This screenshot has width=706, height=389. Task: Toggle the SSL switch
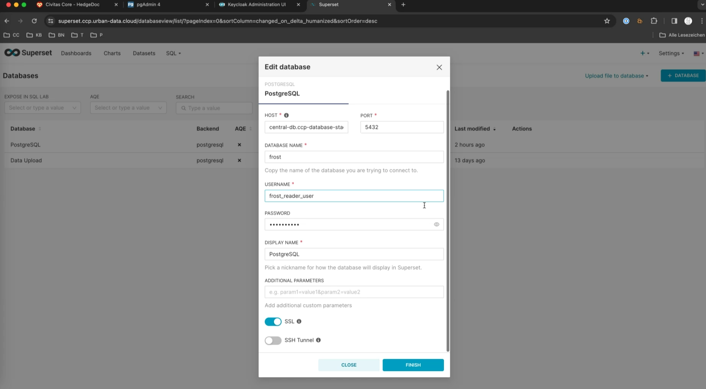click(273, 322)
